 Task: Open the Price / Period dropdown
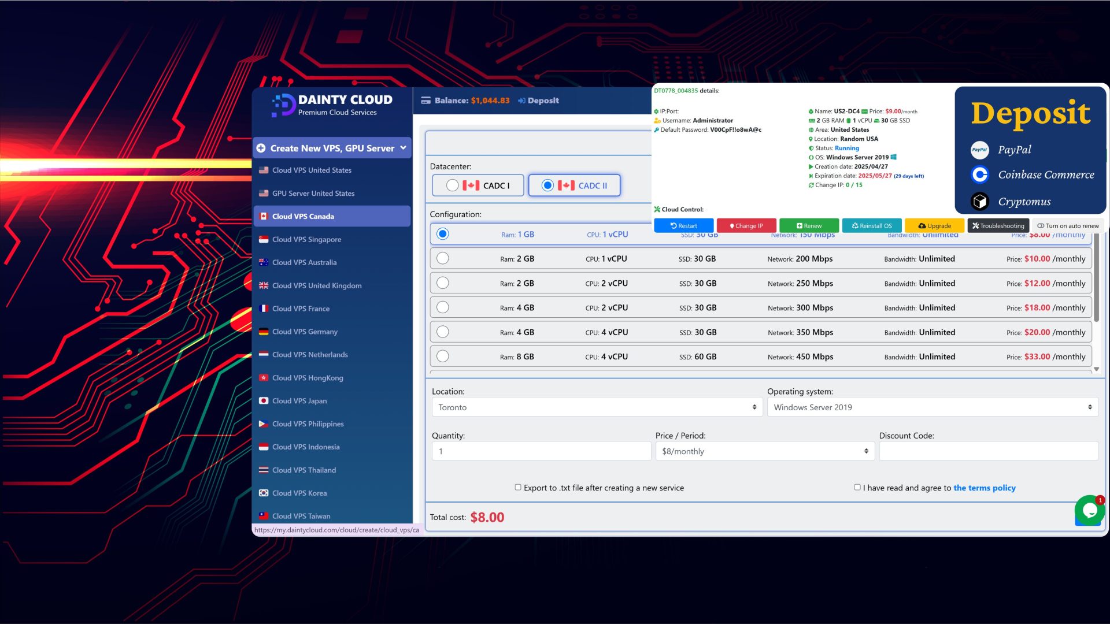tap(765, 451)
